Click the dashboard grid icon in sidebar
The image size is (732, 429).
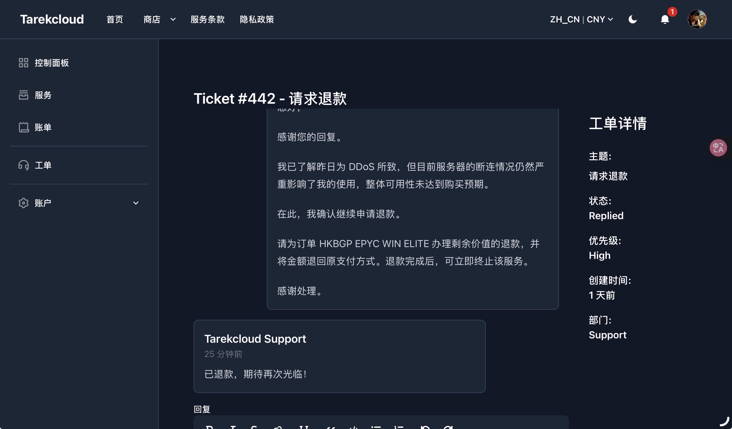tap(24, 63)
